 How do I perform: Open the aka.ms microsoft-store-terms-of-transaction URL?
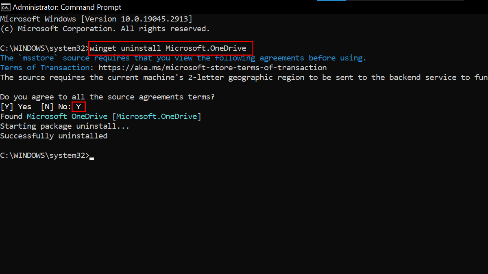212,68
